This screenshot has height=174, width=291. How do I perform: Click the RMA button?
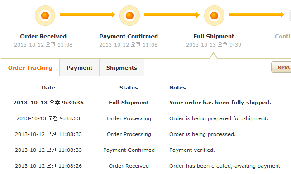click(x=281, y=67)
